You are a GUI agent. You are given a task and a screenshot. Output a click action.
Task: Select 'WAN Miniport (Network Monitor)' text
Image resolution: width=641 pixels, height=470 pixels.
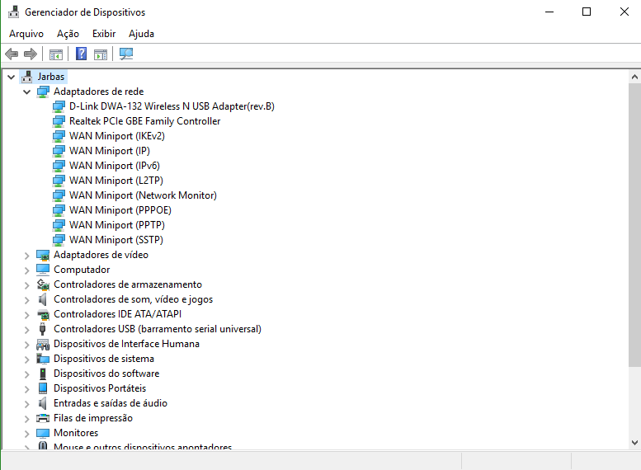tap(143, 195)
